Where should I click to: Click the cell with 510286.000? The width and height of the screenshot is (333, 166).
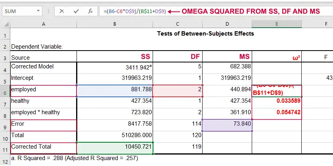pyautogui.click(x=115, y=137)
